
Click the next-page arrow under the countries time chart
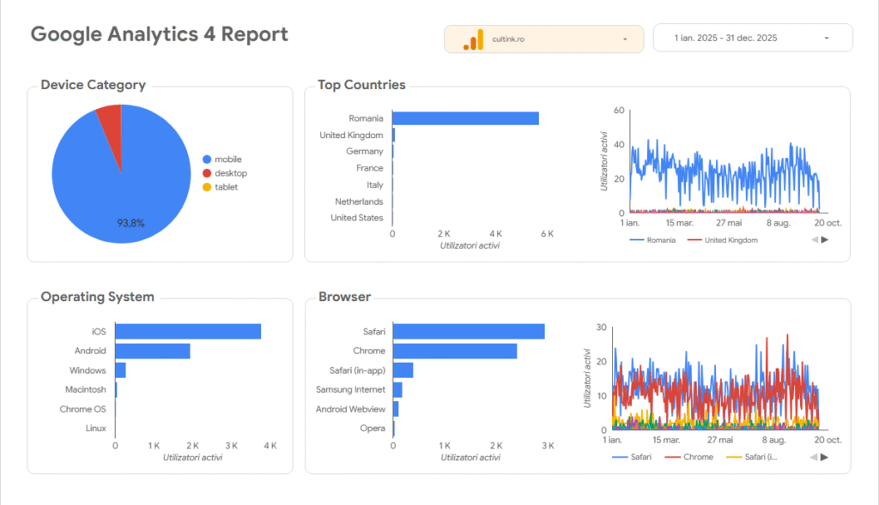click(823, 240)
